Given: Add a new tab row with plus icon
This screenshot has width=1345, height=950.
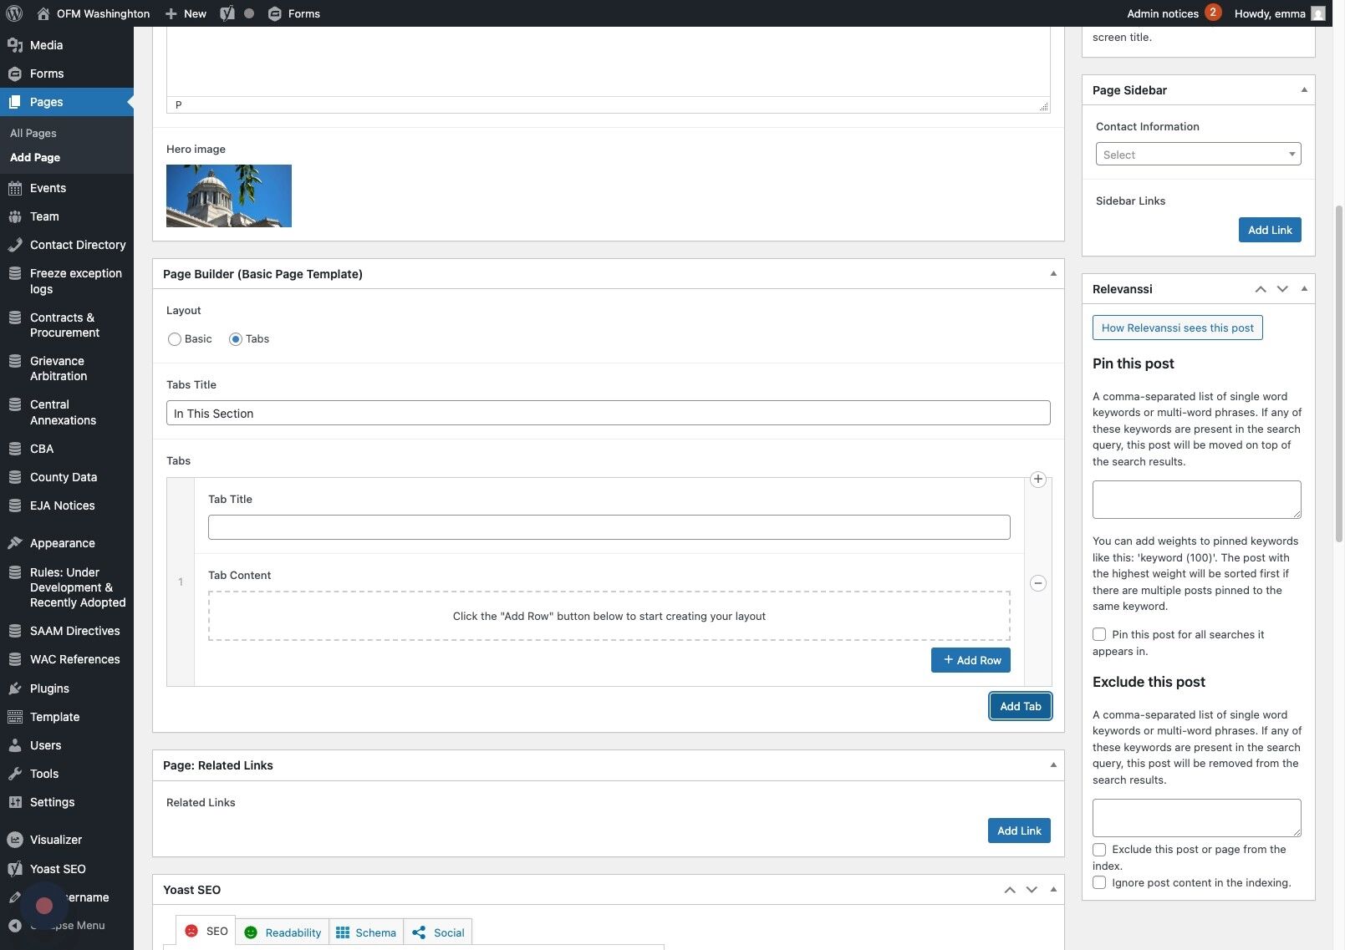Looking at the screenshot, I should point(1038,479).
